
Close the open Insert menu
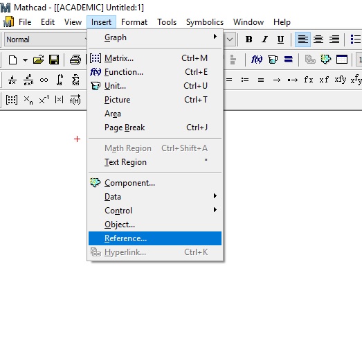point(101,22)
